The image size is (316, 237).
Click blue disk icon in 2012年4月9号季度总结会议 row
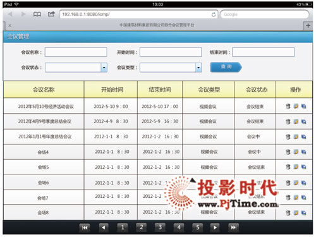(303, 121)
